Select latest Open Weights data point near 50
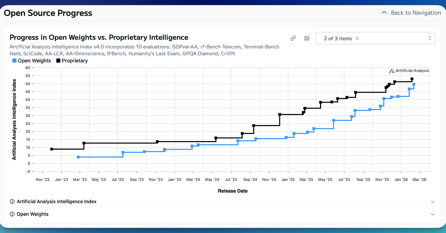The image size is (446, 233). (414, 84)
